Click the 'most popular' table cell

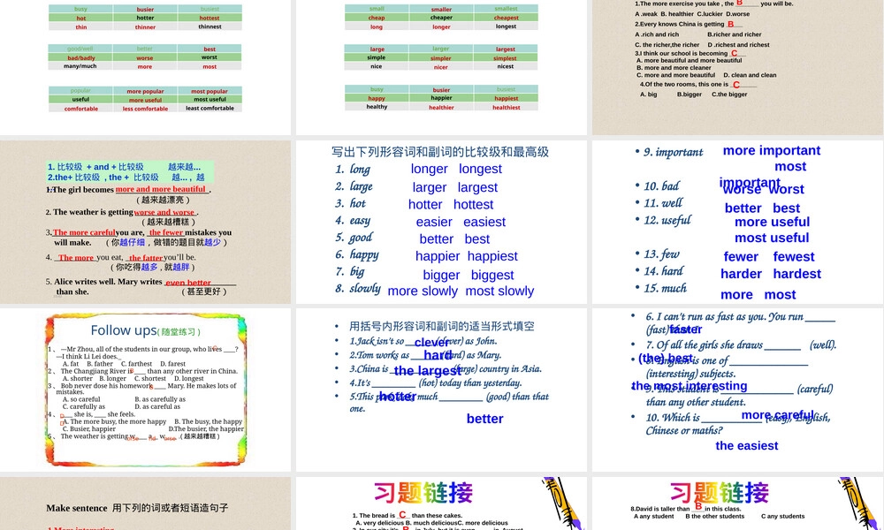(x=210, y=91)
